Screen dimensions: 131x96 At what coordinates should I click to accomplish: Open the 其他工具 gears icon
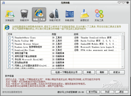tap(99, 15)
